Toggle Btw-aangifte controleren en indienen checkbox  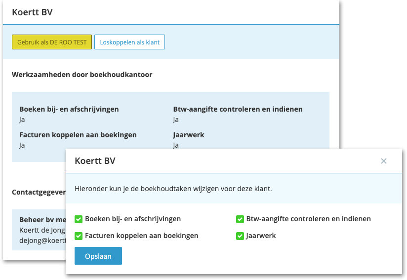pos(240,219)
